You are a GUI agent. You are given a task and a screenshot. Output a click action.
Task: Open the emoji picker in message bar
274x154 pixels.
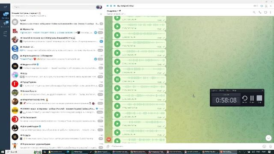[264, 146]
